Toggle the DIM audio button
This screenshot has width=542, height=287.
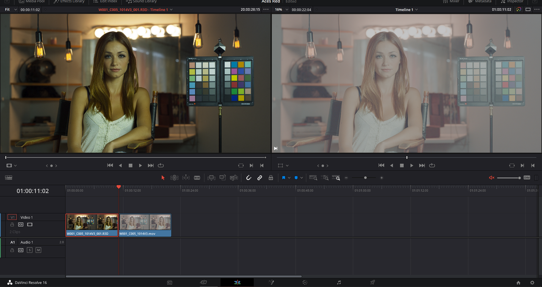(x=527, y=178)
